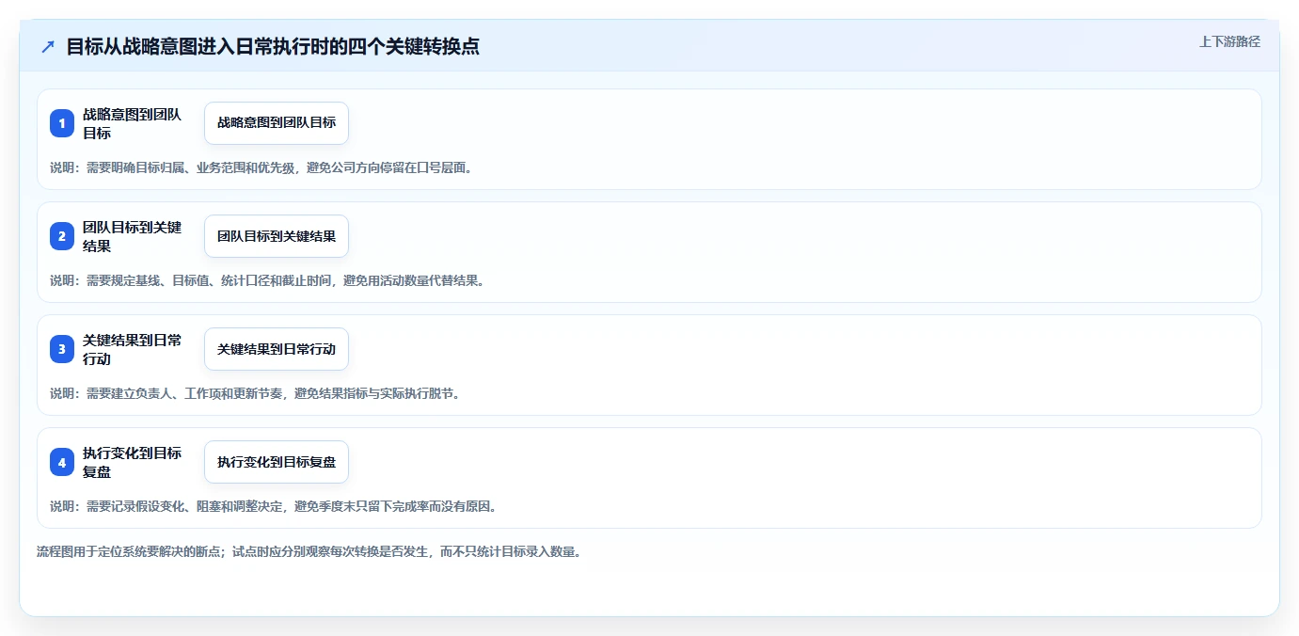Click the description about 负责人、工作项和更新节奏

[x=256, y=393]
